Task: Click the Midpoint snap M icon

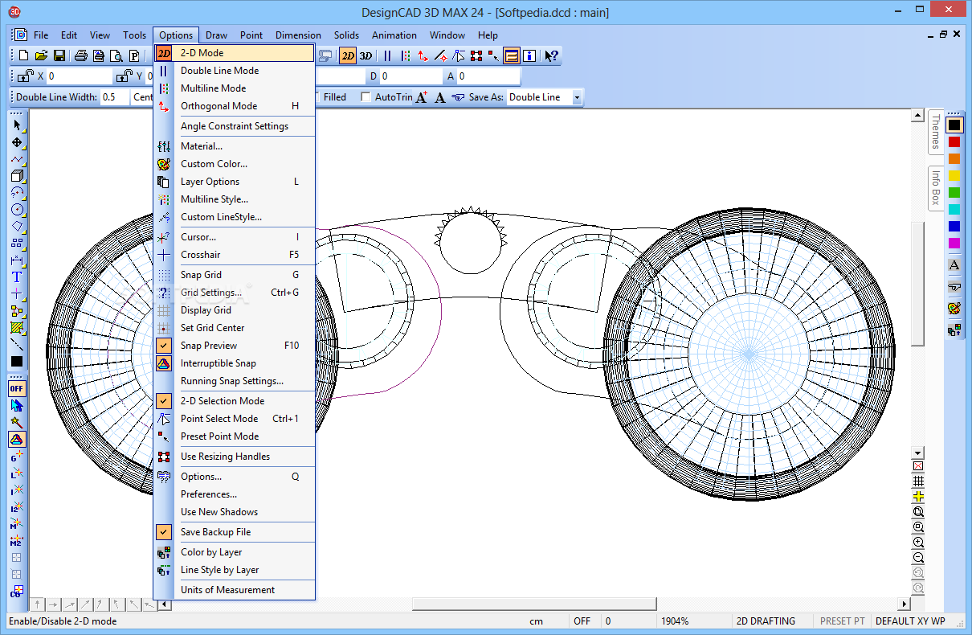Action: (17, 524)
